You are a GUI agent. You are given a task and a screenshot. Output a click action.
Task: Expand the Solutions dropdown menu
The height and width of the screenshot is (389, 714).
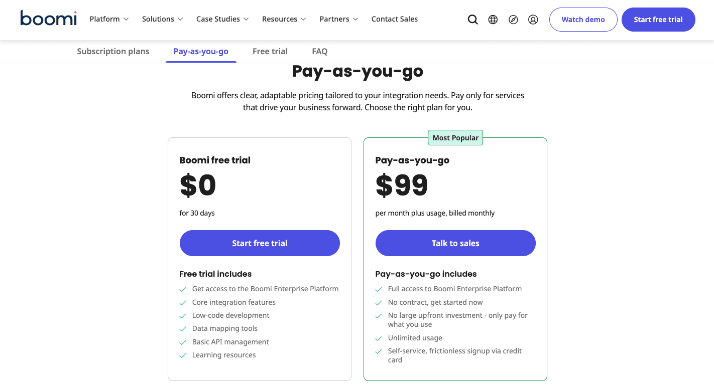[162, 19]
